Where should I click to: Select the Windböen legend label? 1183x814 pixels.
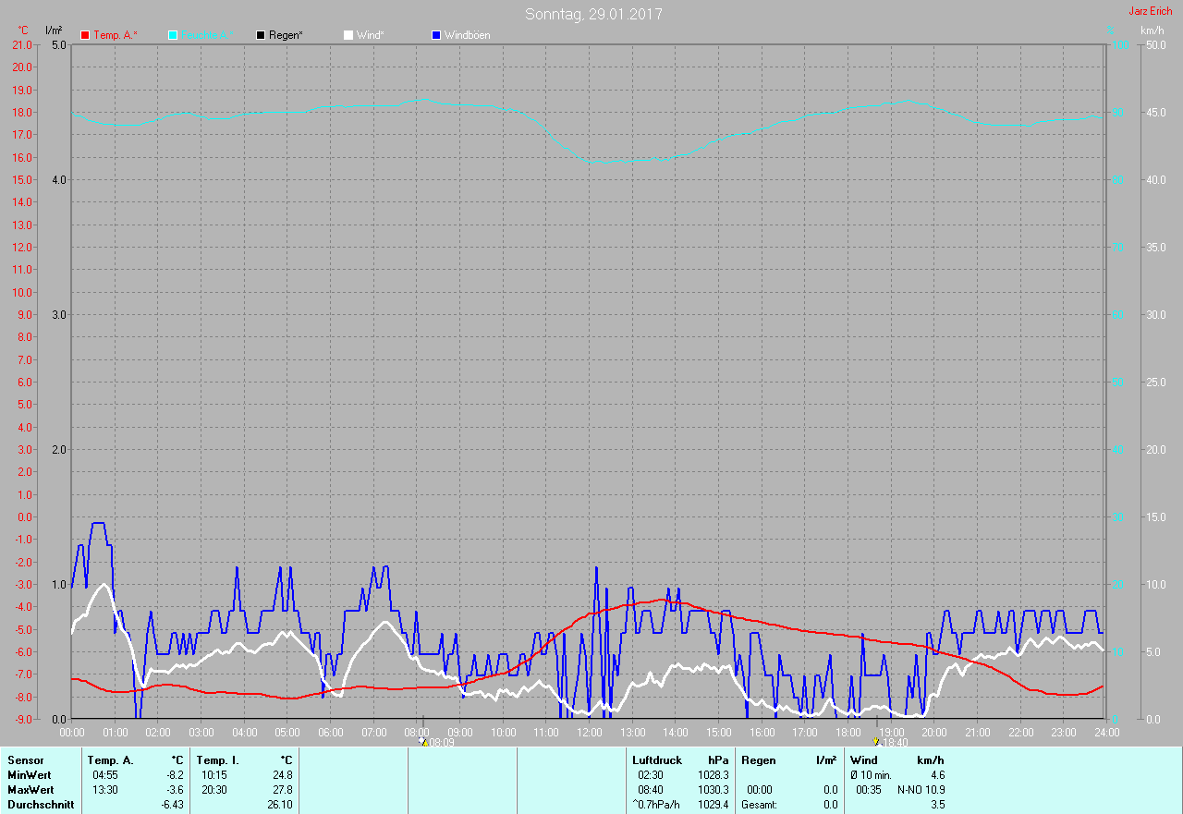(467, 35)
